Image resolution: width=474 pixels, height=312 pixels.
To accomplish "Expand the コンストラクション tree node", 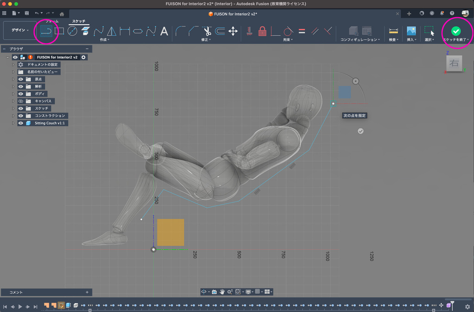I will point(13,116).
